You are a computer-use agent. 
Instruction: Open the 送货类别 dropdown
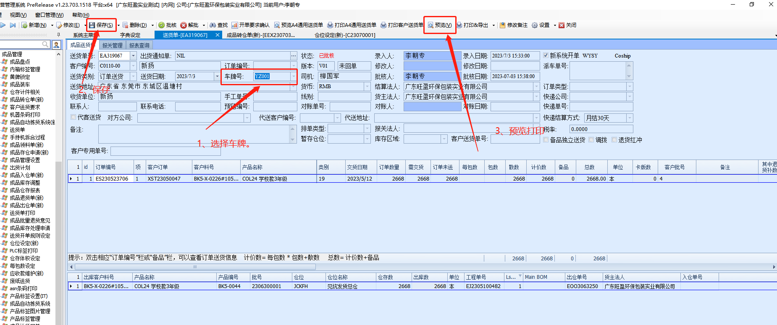(x=134, y=76)
